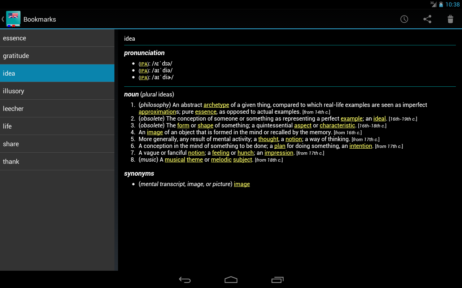The height and width of the screenshot is (288, 462).
Task: Tap the "[from 14th c.]" date note
Action: click(316, 112)
